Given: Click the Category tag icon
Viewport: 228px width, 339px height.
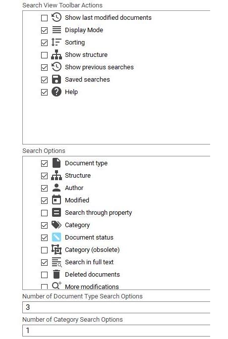Looking at the screenshot, I should click(57, 225).
